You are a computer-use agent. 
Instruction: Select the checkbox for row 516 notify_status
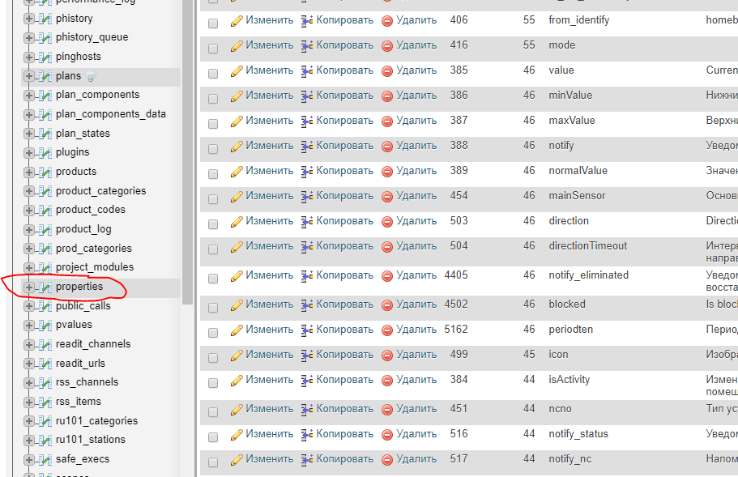tap(213, 437)
